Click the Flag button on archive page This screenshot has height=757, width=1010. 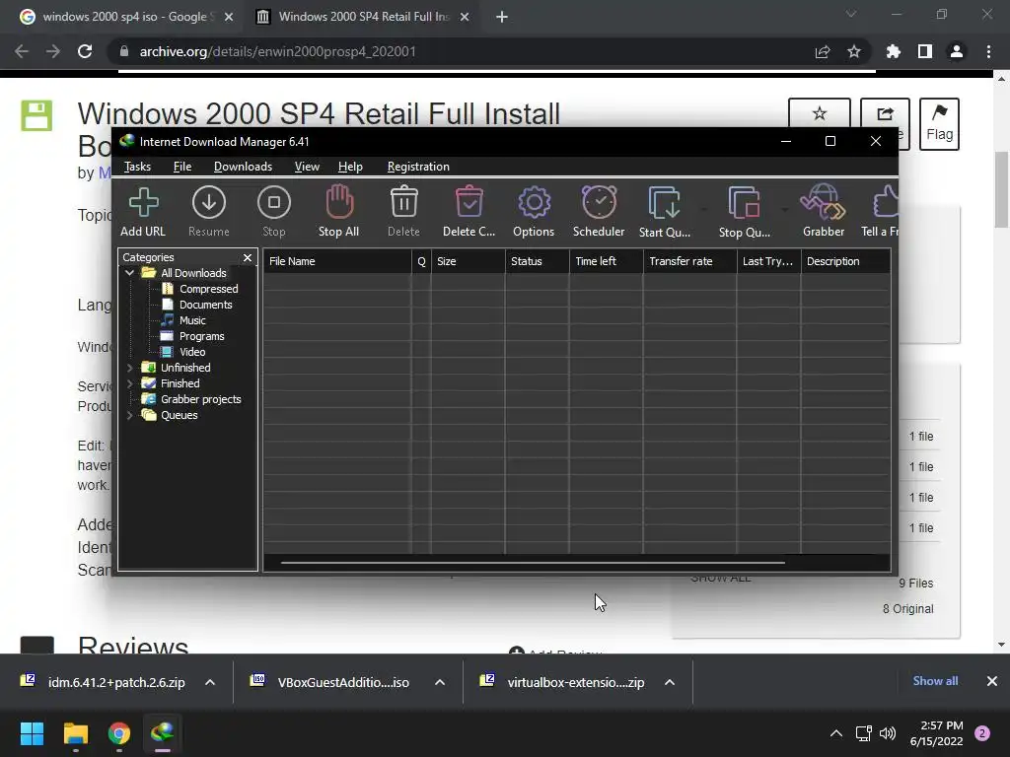click(x=939, y=123)
